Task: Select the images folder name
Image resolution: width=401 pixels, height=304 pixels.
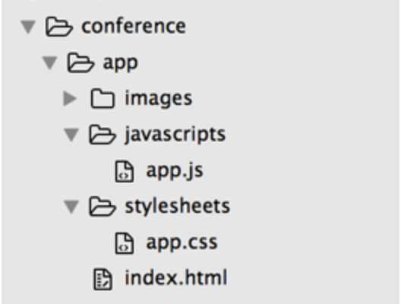Action: click(159, 100)
